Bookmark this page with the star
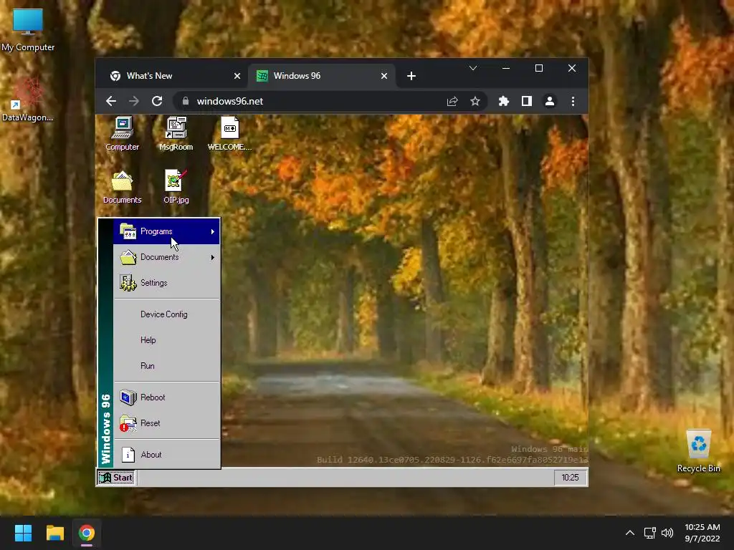Image resolution: width=734 pixels, height=550 pixels. click(475, 101)
